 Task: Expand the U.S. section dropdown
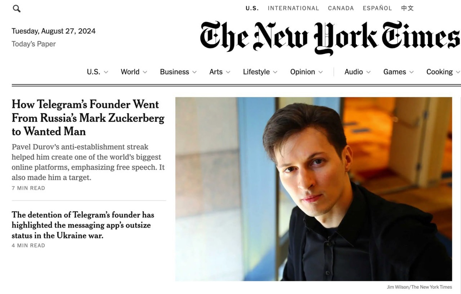click(98, 72)
